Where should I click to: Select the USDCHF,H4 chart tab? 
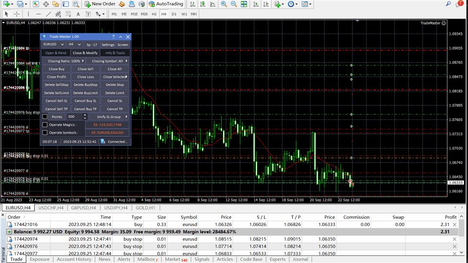click(51, 208)
